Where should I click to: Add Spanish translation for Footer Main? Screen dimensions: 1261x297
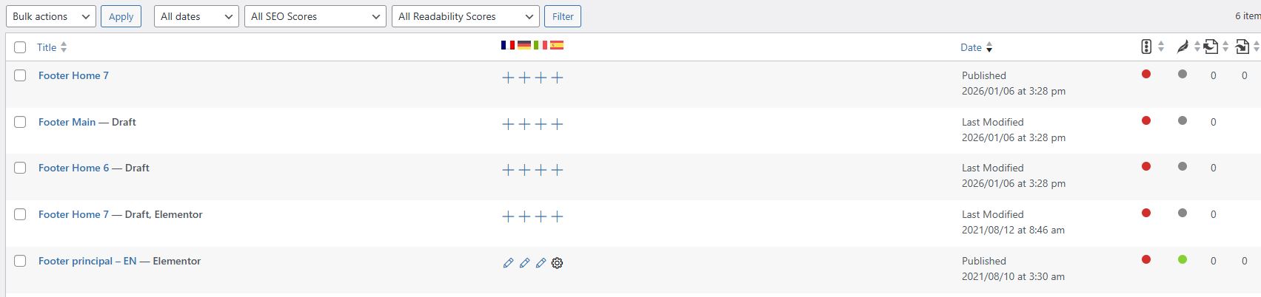tap(557, 124)
